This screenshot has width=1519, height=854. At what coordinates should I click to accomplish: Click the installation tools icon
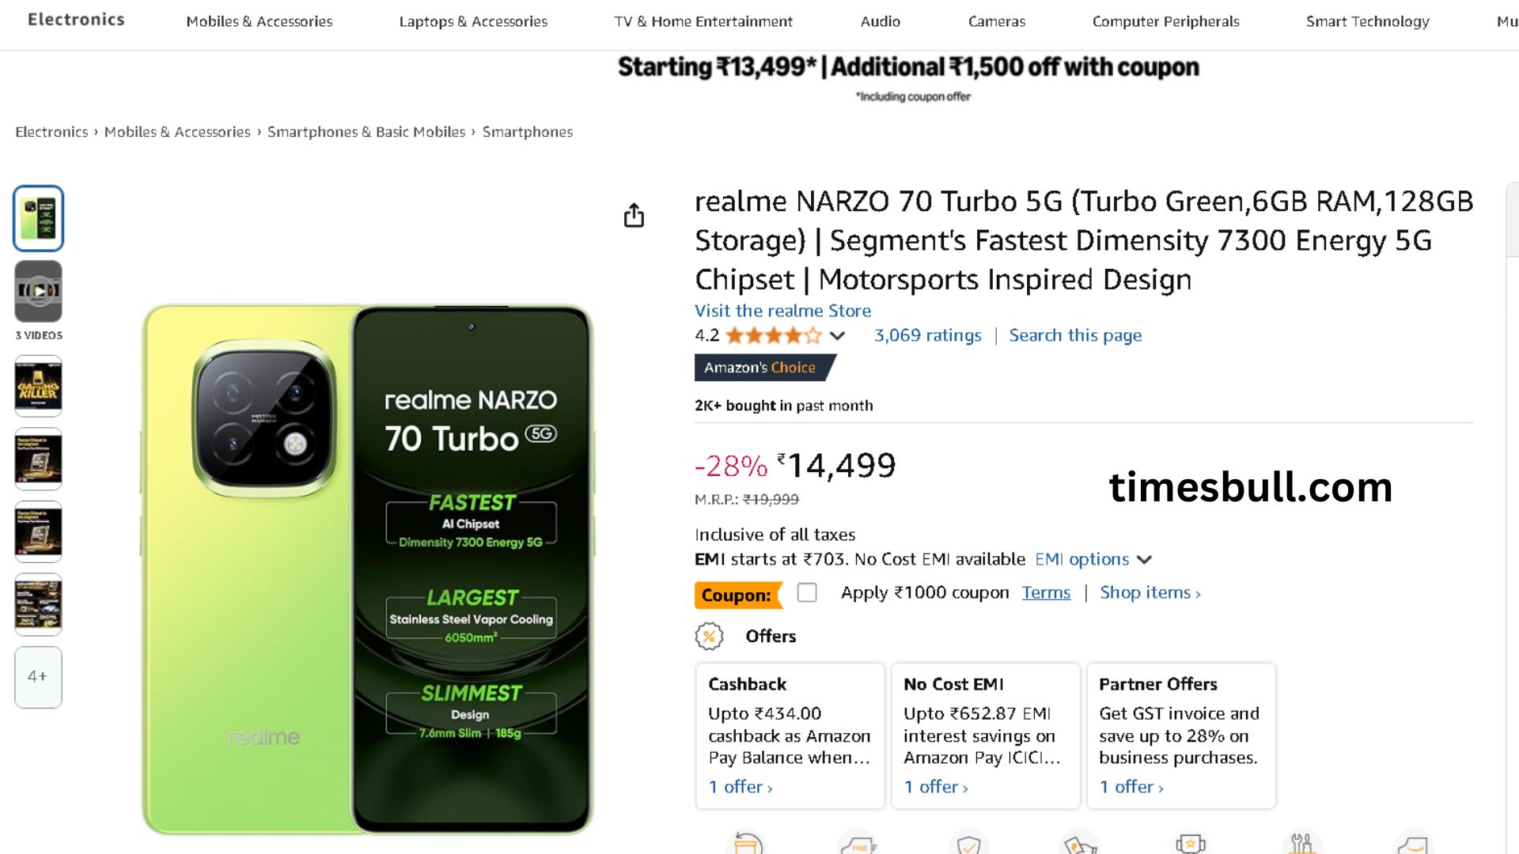click(1301, 844)
